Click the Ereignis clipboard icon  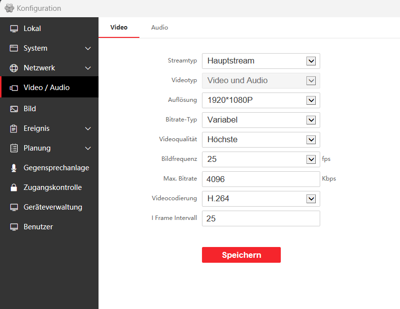pyautogui.click(x=14, y=128)
